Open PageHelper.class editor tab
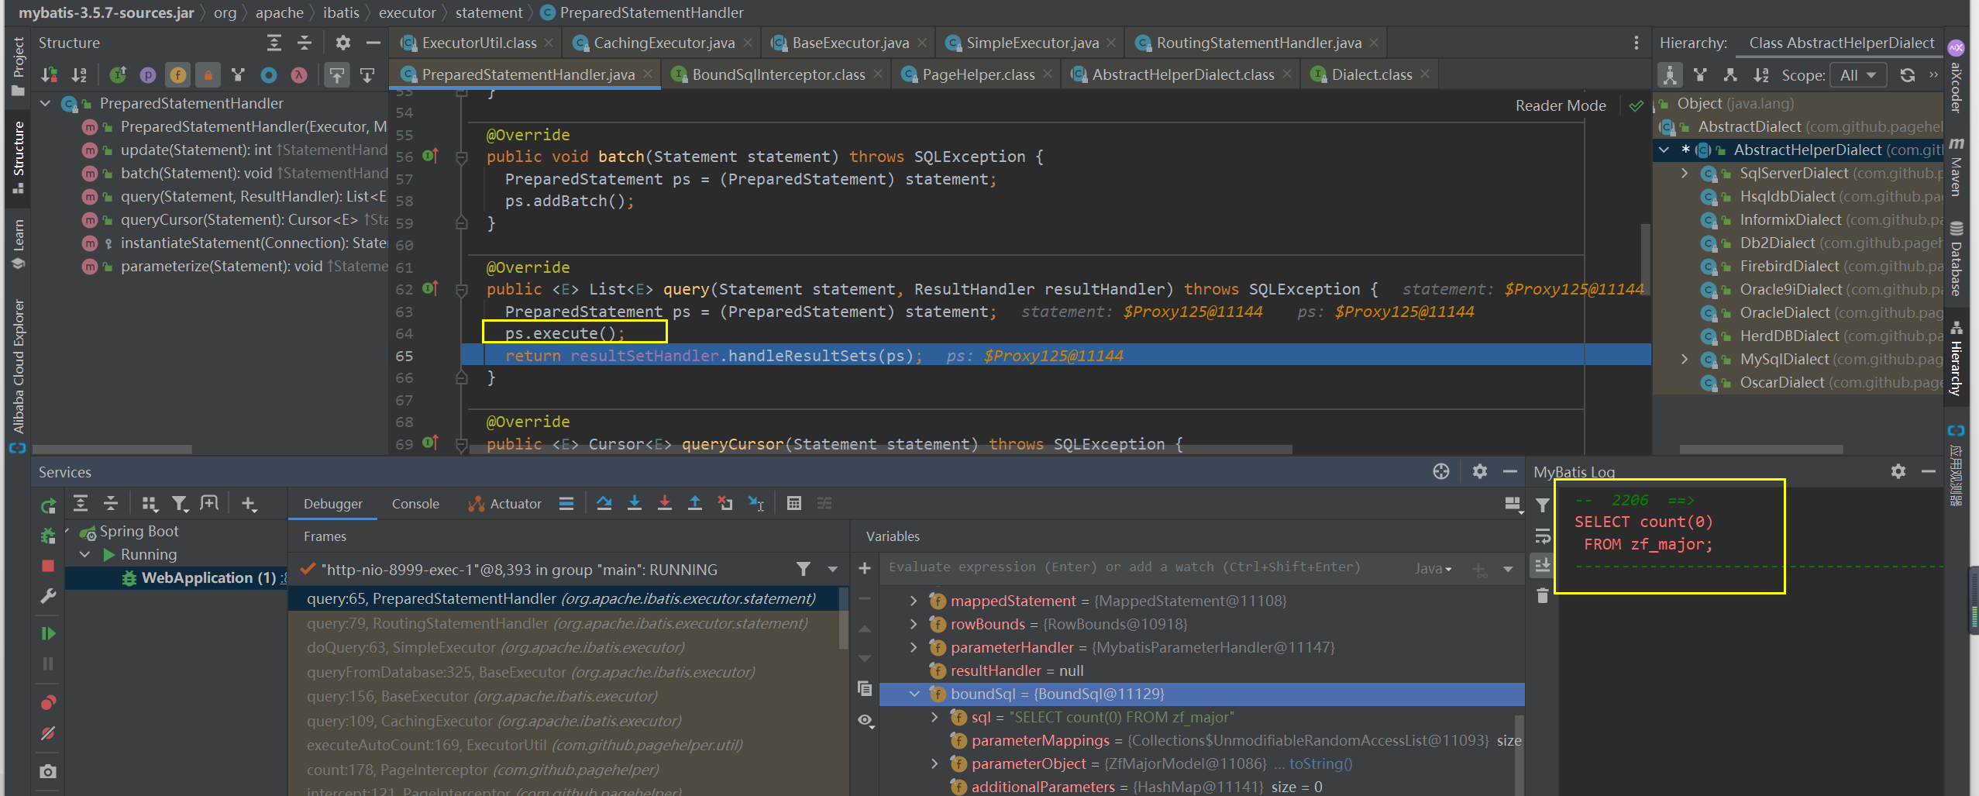The width and height of the screenshot is (1979, 796). pyautogui.click(x=979, y=74)
